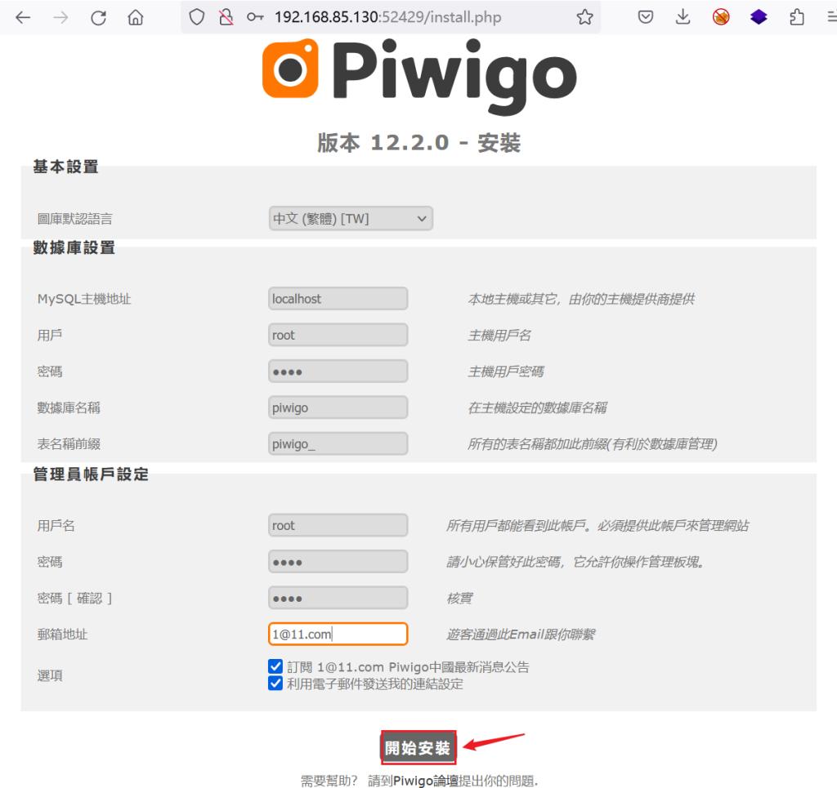Viewport: 837px width, 788px height.
Task: Click the confirm password field
Action: coord(338,598)
